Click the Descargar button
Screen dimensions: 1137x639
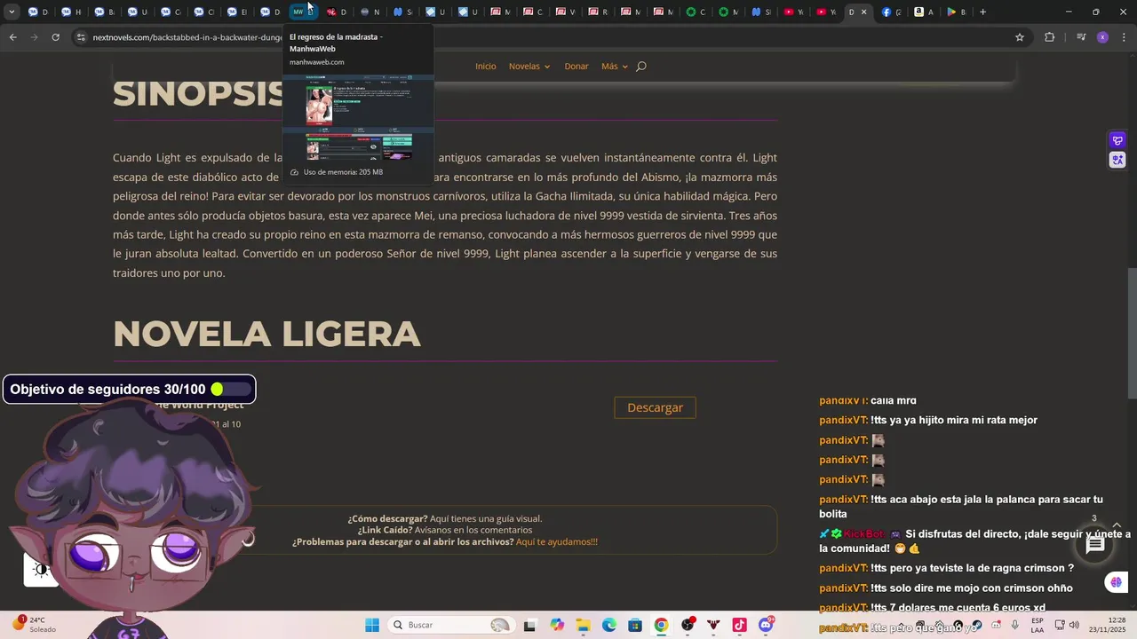[x=655, y=407]
